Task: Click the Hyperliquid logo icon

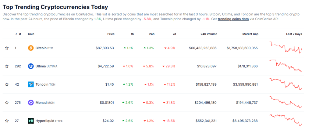Action: 31,121
